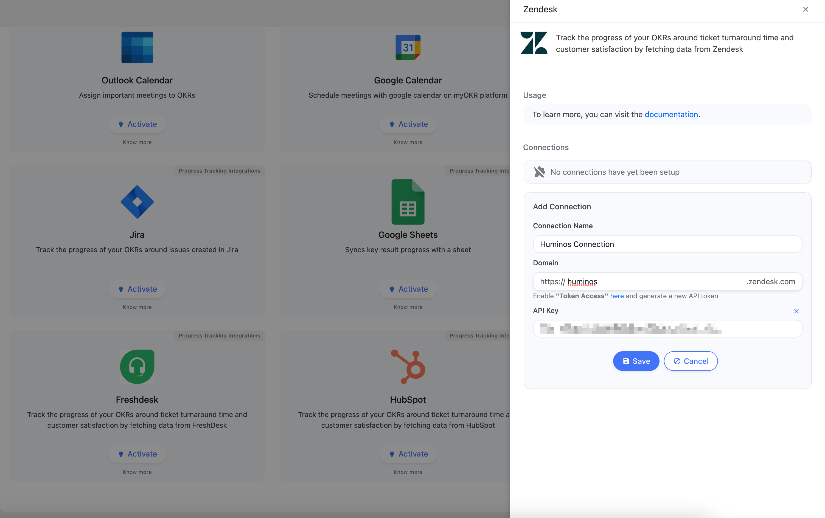Image resolution: width=825 pixels, height=518 pixels.
Task: Activate the HubSpot integration
Action: (408, 454)
